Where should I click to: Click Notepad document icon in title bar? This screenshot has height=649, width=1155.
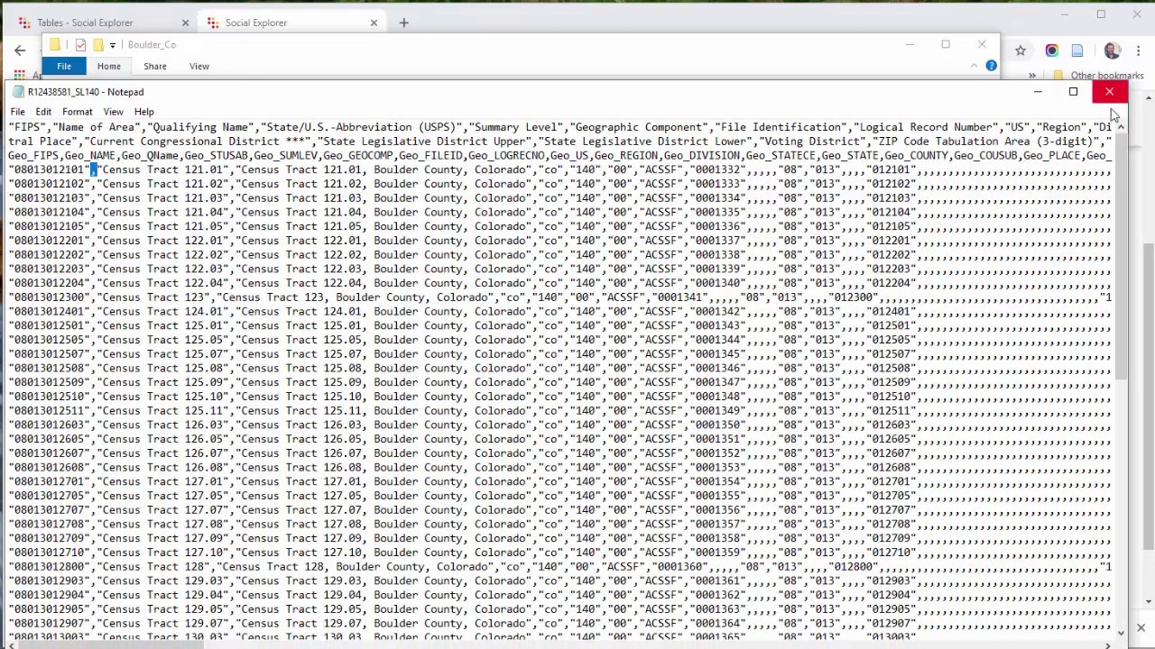(x=19, y=92)
